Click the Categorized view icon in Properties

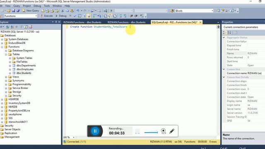point(224,32)
